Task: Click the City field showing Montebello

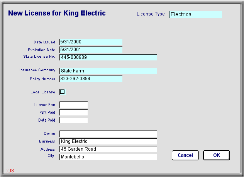Action: click(108, 157)
